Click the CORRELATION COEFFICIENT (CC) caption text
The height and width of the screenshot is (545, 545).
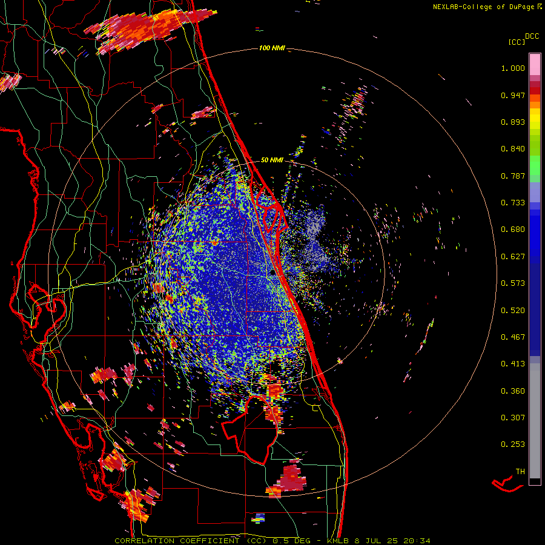[191, 541]
